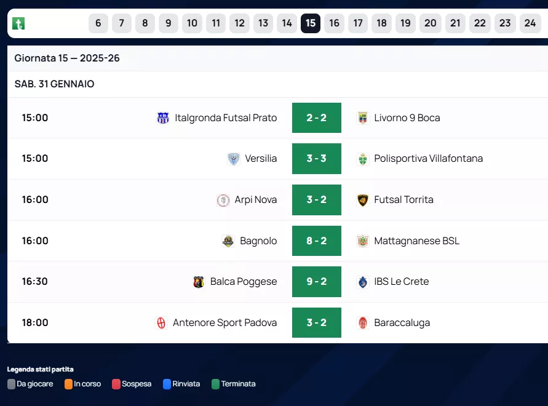Open the Versilia team crest icon

tap(233, 159)
